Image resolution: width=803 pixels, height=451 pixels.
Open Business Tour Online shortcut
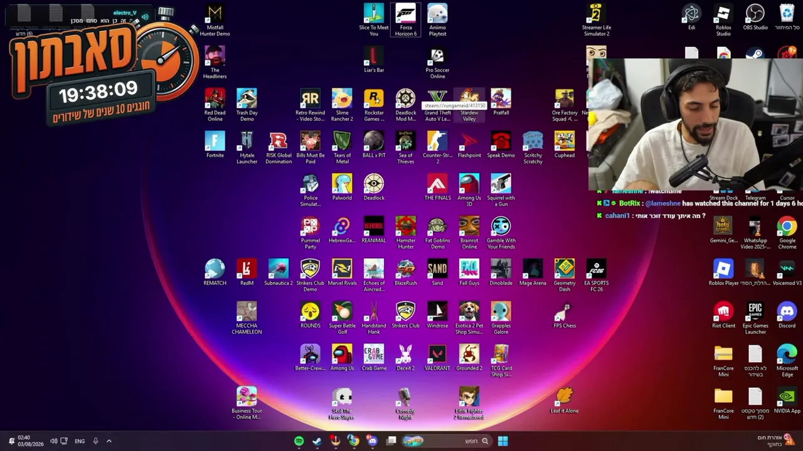point(247,403)
